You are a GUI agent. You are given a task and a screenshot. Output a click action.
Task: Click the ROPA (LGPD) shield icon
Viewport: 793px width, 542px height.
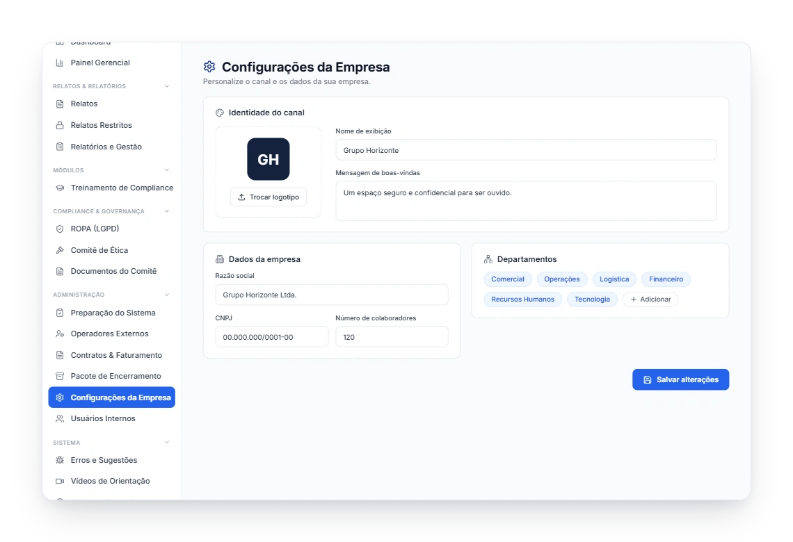pyautogui.click(x=60, y=229)
